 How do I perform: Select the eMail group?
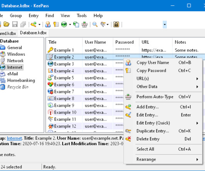[x=12, y=74]
